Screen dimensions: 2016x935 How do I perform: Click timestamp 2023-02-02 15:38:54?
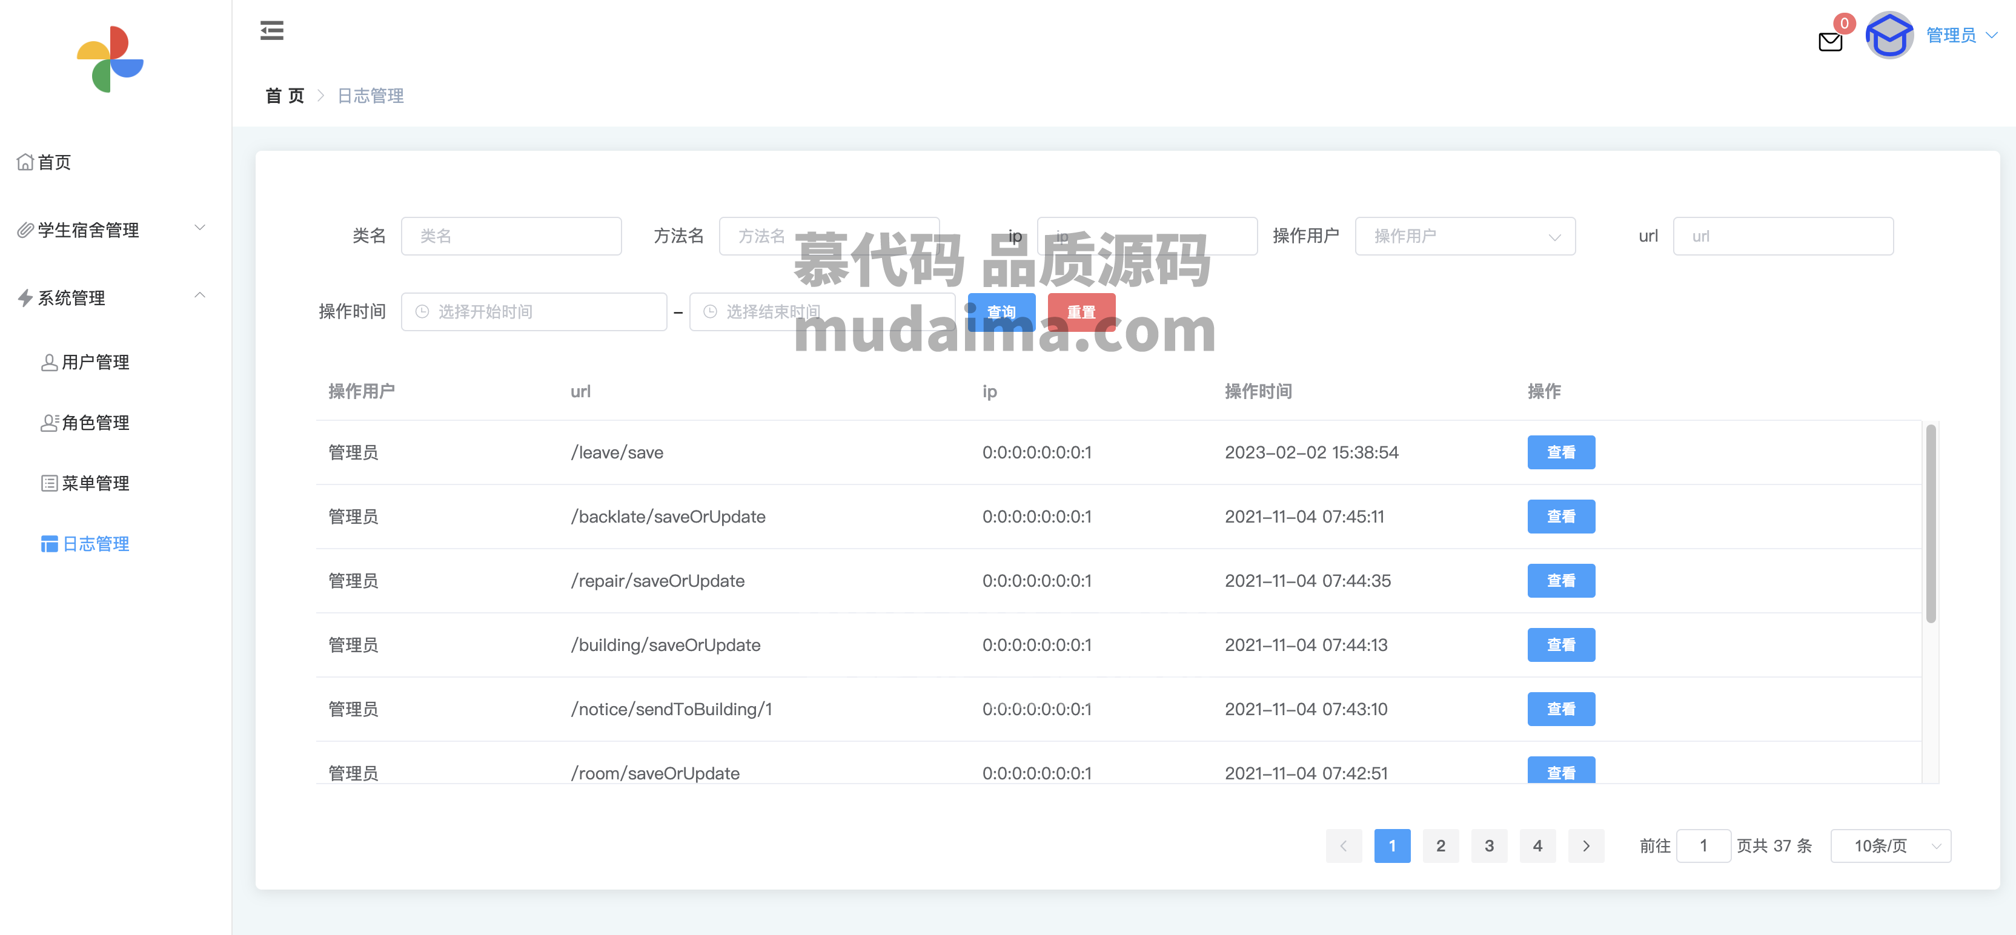(1311, 452)
